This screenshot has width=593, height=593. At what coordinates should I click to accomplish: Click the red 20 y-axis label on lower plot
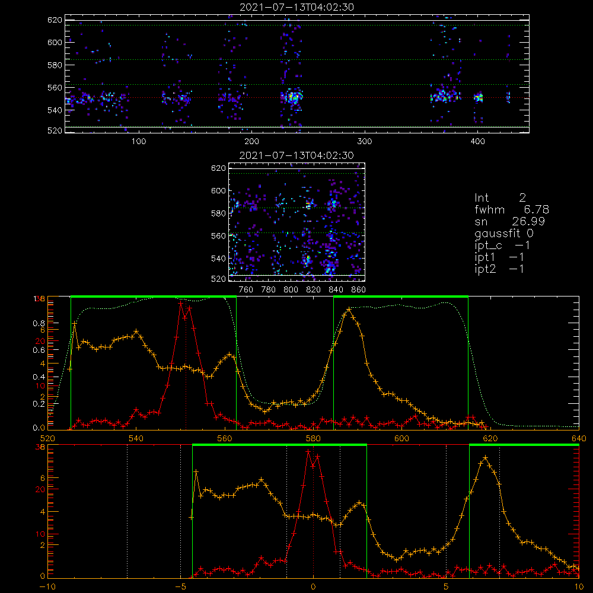pyautogui.click(x=40, y=489)
